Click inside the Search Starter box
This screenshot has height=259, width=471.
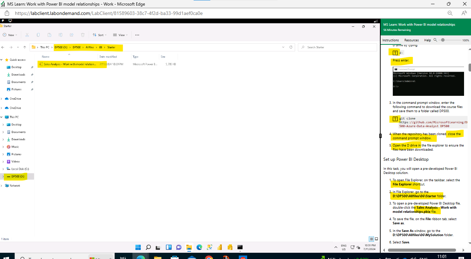337,47
